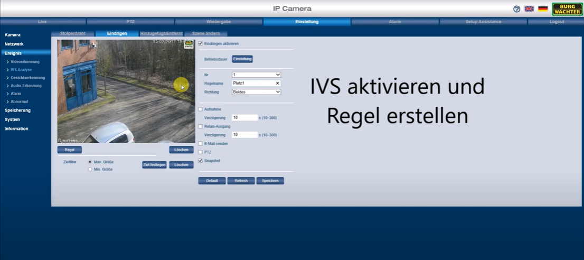Screen dimensions: 584x260
Task: Expand the Videoerkennung sidebar item
Action: 25,62
